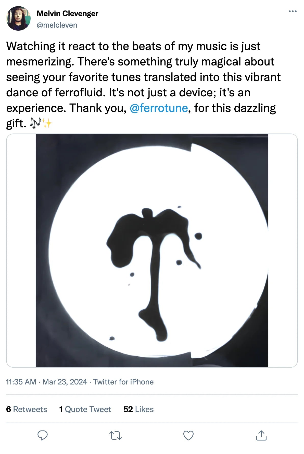The height and width of the screenshot is (454, 304).
Task: Like the tweet with heart icon
Action: 188,435
